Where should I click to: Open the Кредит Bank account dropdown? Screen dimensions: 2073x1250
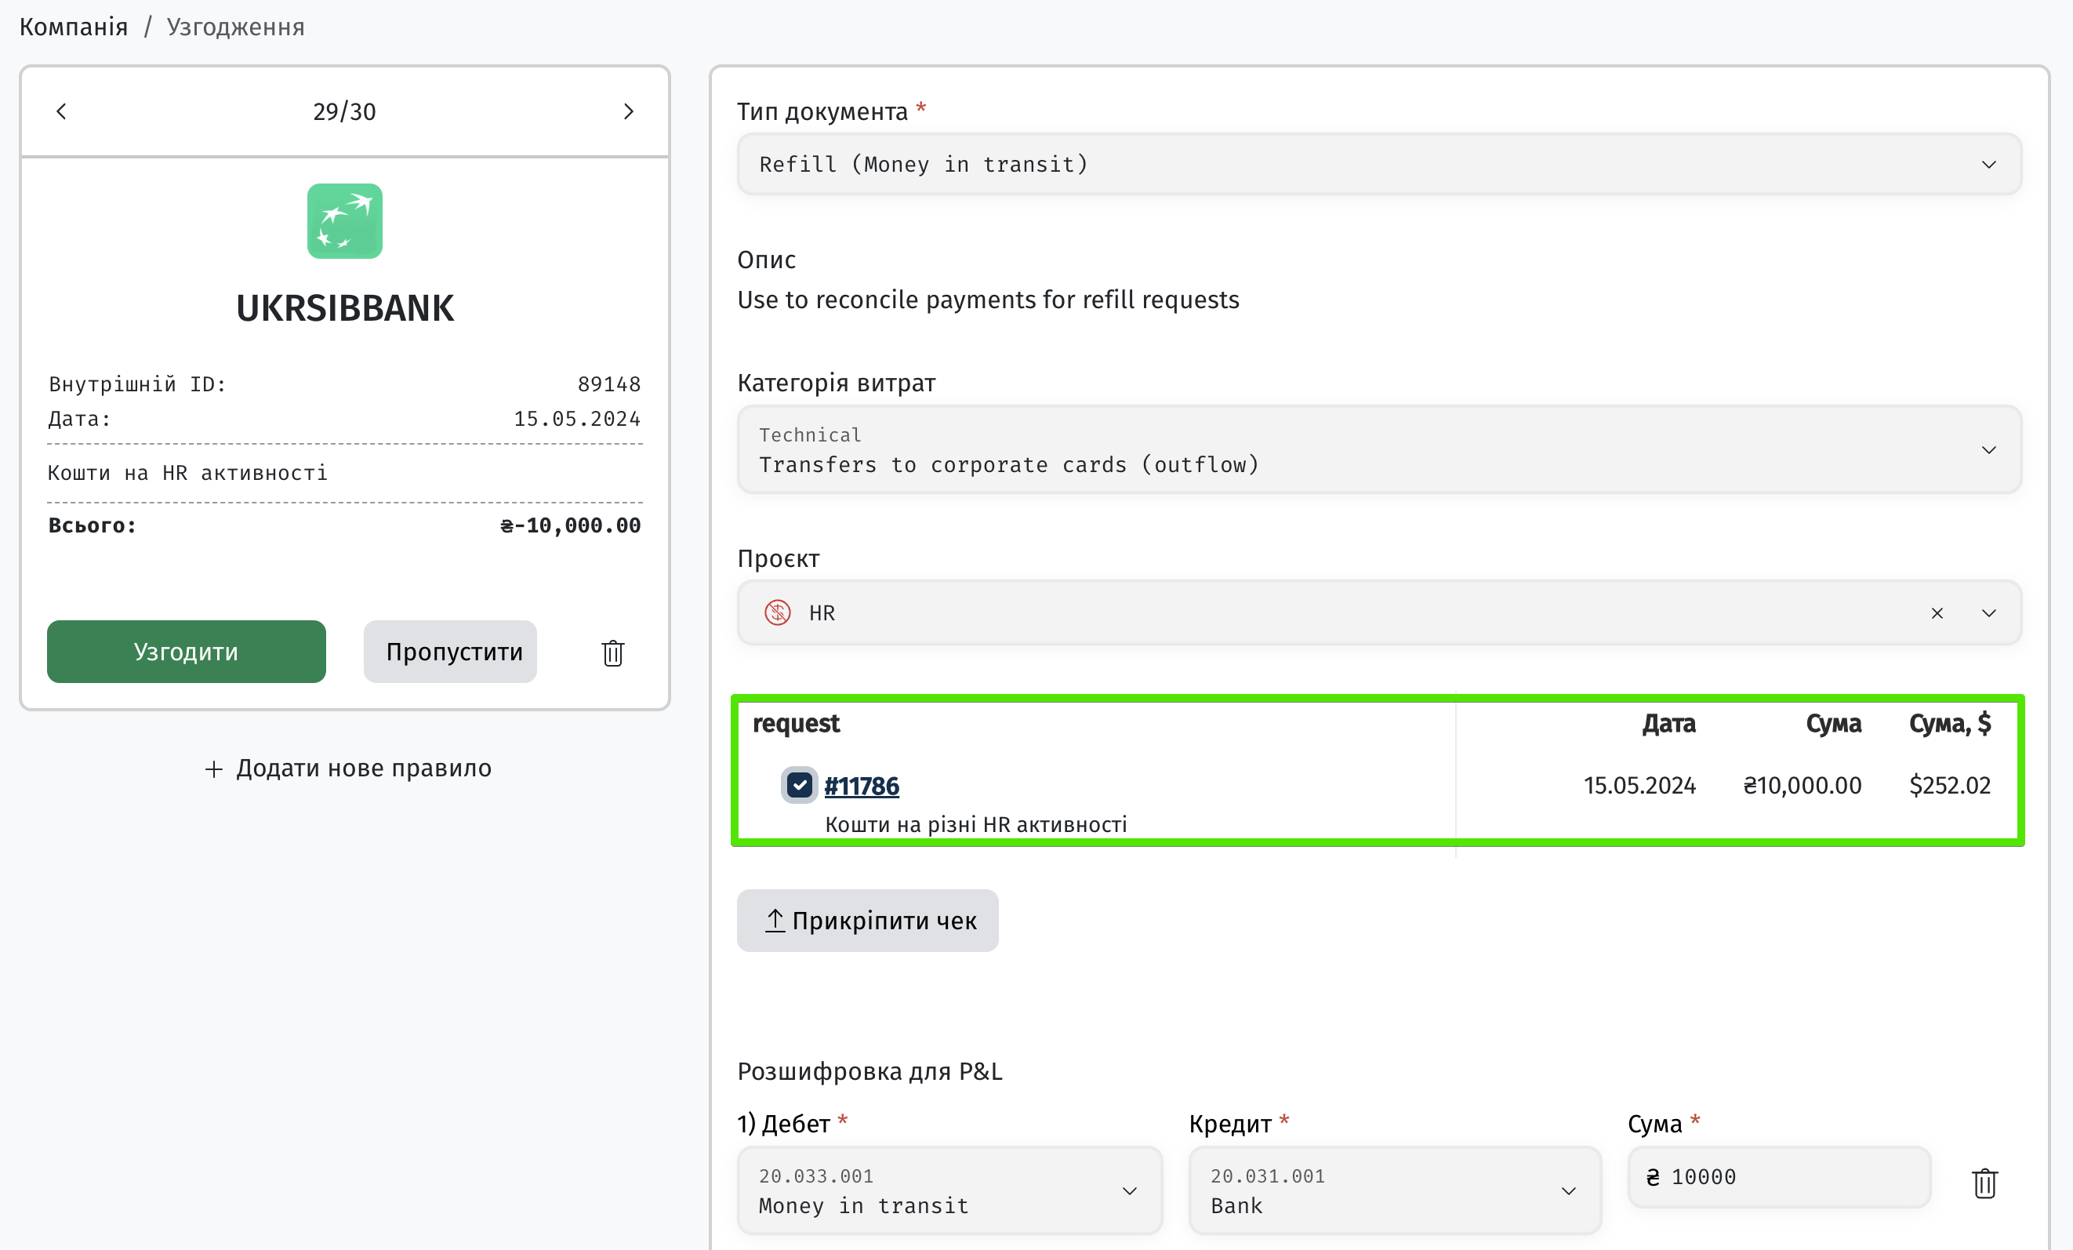click(1395, 1190)
